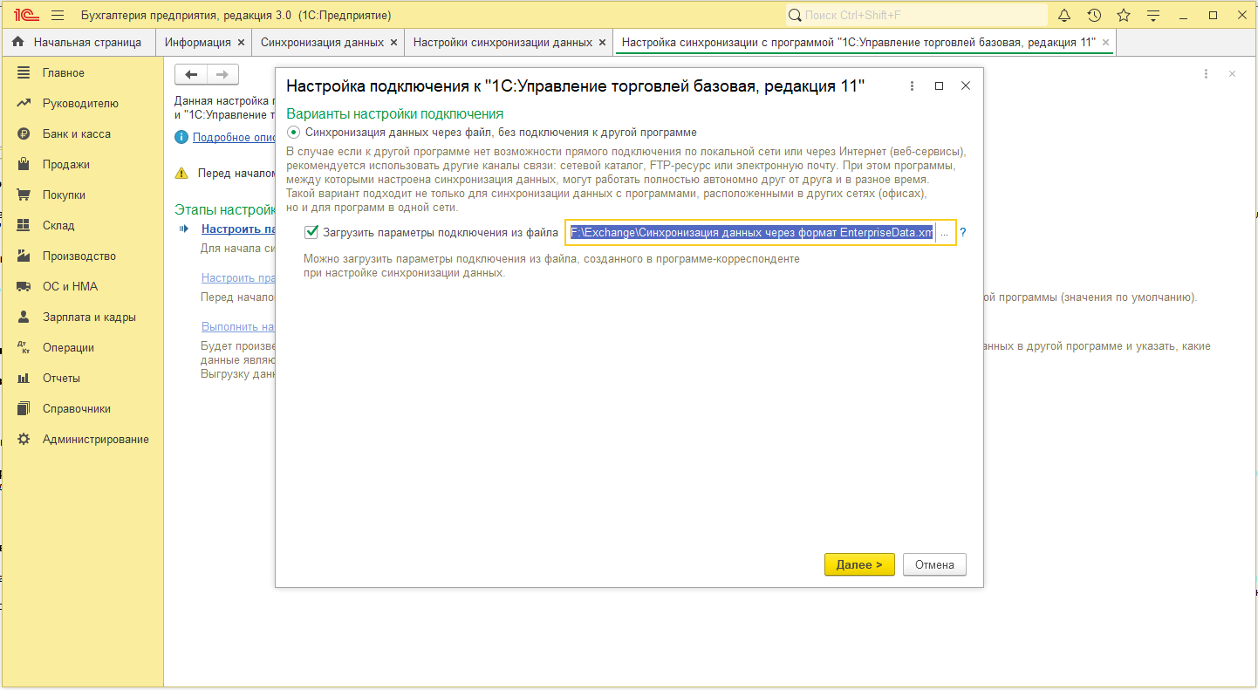The width and height of the screenshot is (1258, 690).
Task: Click the bold Настроить параметры step link
Action: (x=238, y=229)
